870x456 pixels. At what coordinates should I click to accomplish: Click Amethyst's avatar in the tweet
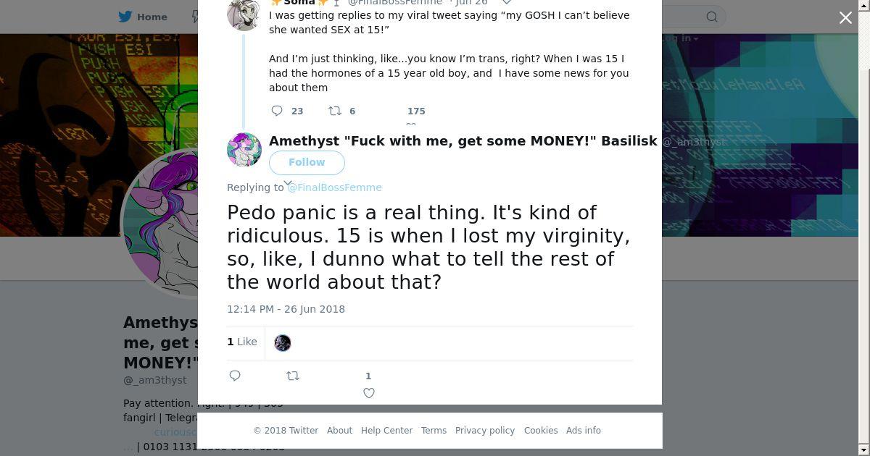[244, 150]
